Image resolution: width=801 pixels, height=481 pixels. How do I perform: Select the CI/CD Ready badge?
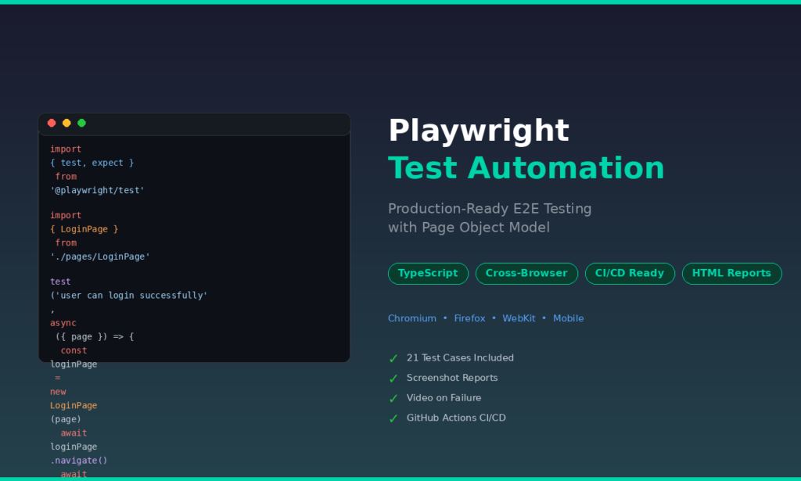630,274
